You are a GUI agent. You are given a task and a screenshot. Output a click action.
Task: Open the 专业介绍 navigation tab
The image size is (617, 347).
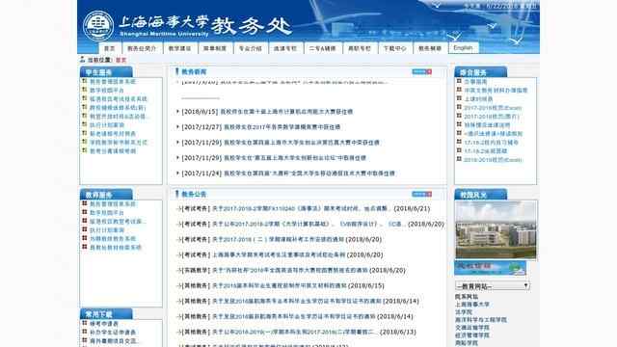click(x=251, y=48)
